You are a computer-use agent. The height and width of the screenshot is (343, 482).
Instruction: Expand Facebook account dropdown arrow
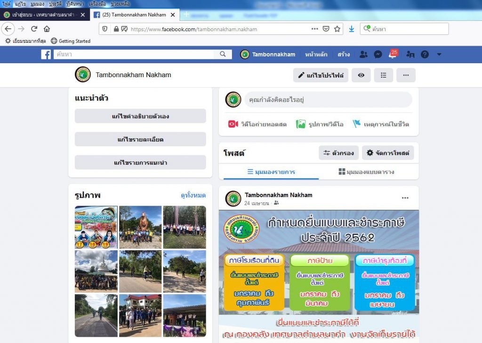tap(439, 55)
